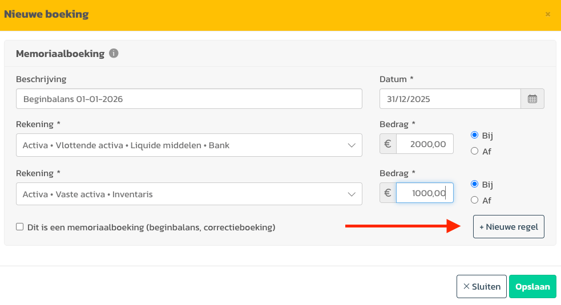Viewport: 561px width, 305px height.
Task: Click the euro symbol before 2000,00
Action: (x=388, y=144)
